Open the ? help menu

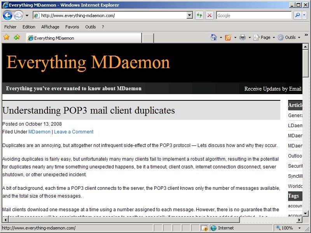[x=103, y=27]
